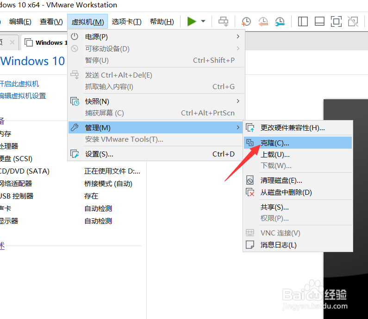The image size is (368, 319).
Task: Open the snapshot manager toolbar icon
Action: [x=280, y=22]
